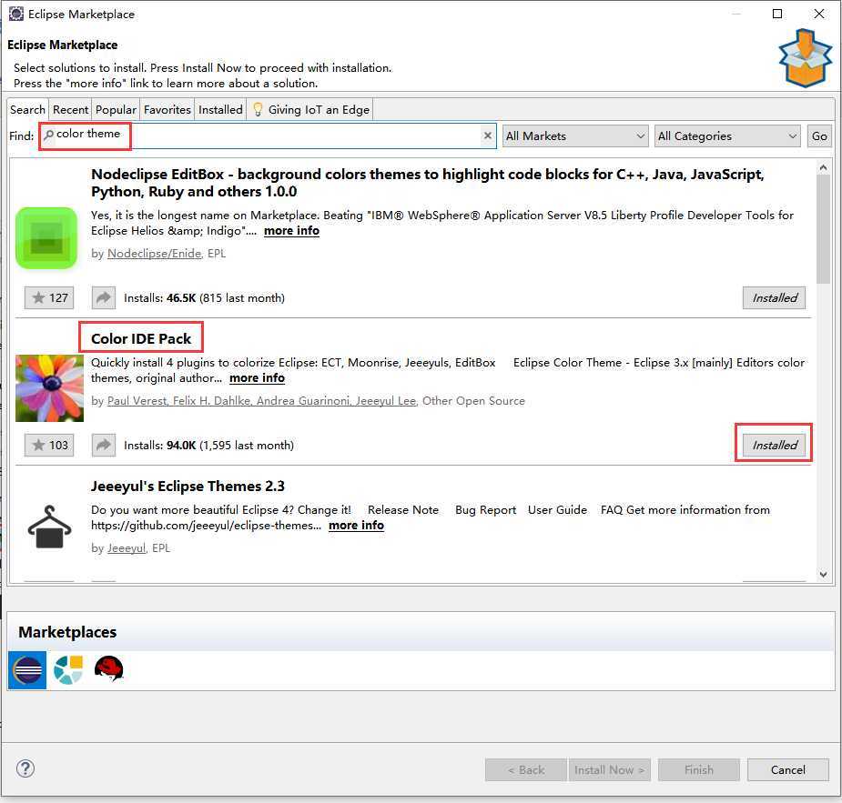Viewport: 842px width, 803px height.
Task: Click the Jeeeyul's Eclipse Themes hanger logo
Action: [x=49, y=527]
